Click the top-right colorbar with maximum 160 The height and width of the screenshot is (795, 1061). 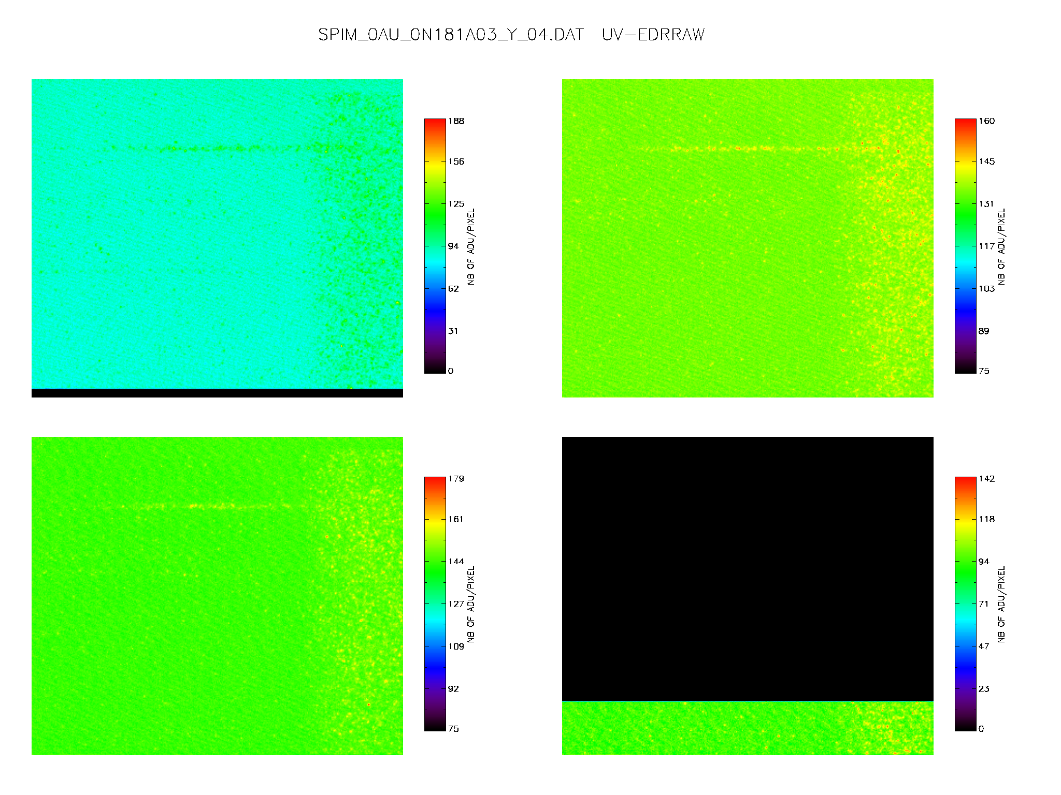point(966,246)
